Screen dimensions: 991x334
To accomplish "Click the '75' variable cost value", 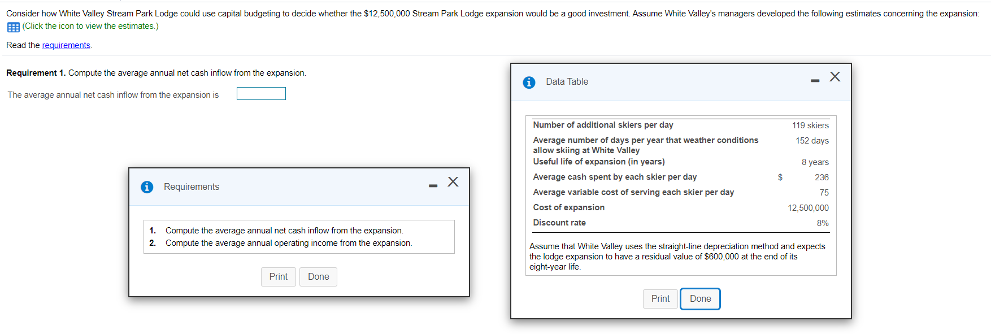I will pos(824,193).
